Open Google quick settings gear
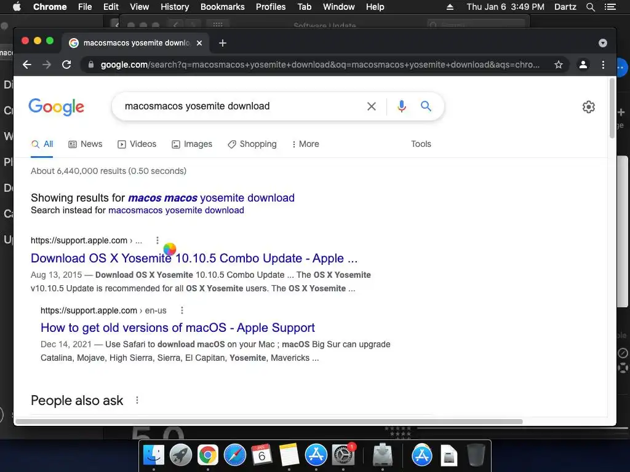630x472 pixels. coord(589,107)
